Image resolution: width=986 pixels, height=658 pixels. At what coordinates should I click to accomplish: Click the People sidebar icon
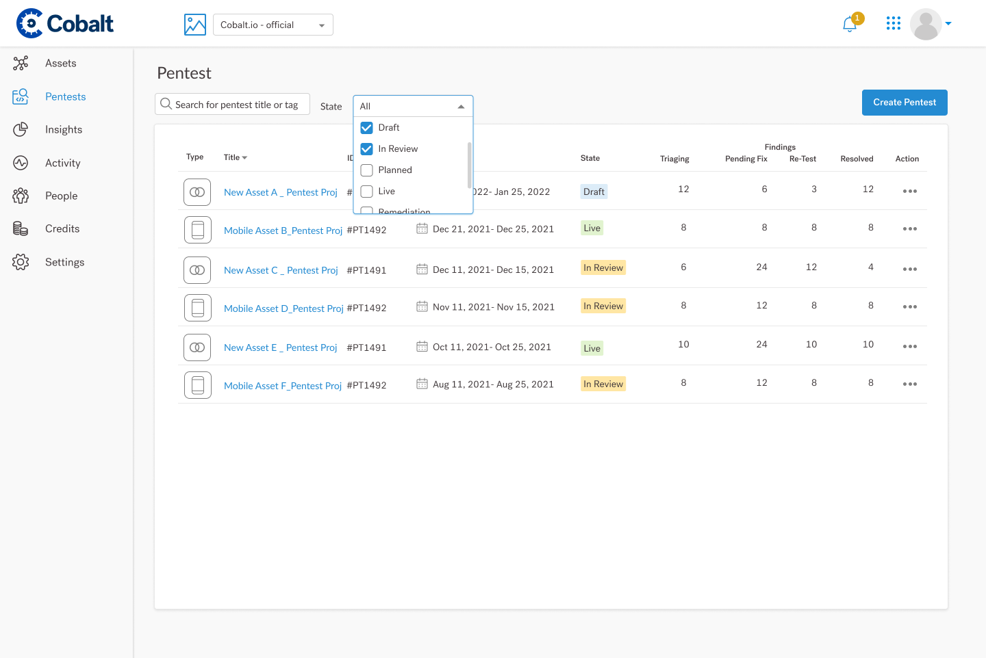click(21, 196)
